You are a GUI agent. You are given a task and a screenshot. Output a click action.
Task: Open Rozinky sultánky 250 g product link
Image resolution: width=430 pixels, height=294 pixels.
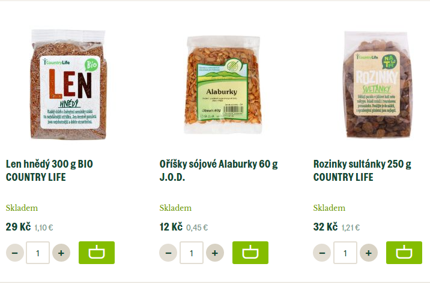pos(362,171)
